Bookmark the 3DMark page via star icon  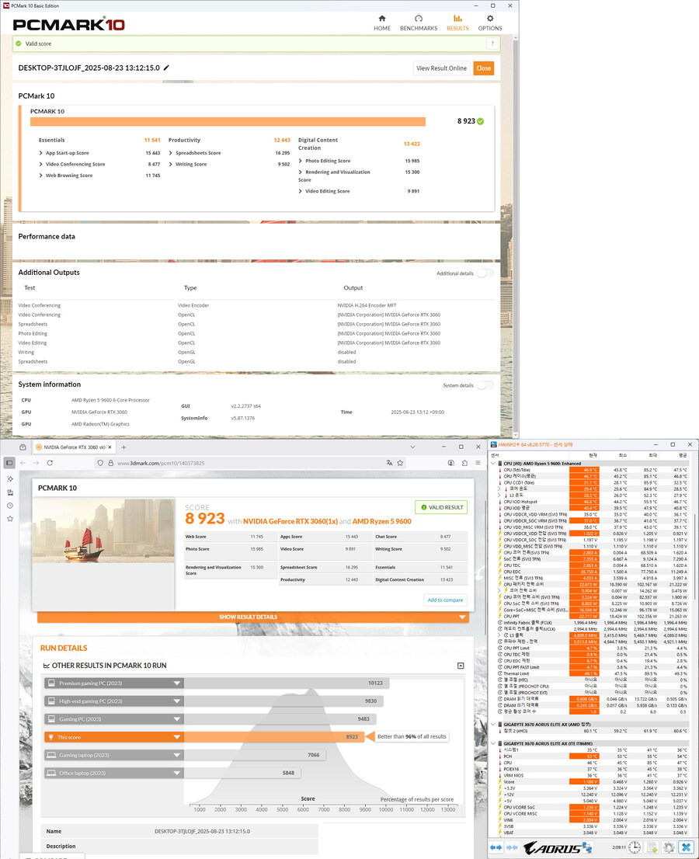(400, 462)
